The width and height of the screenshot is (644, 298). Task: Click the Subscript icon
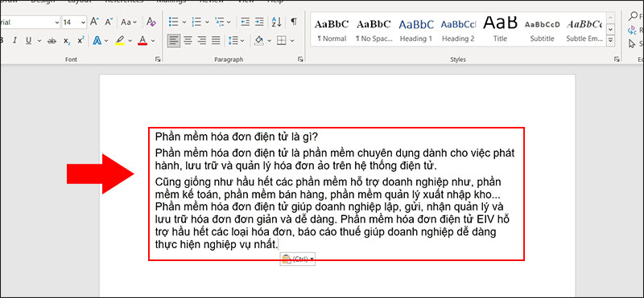(67, 41)
